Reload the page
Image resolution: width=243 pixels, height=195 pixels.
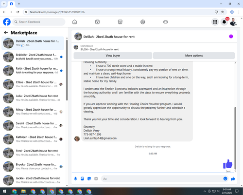(18, 12)
